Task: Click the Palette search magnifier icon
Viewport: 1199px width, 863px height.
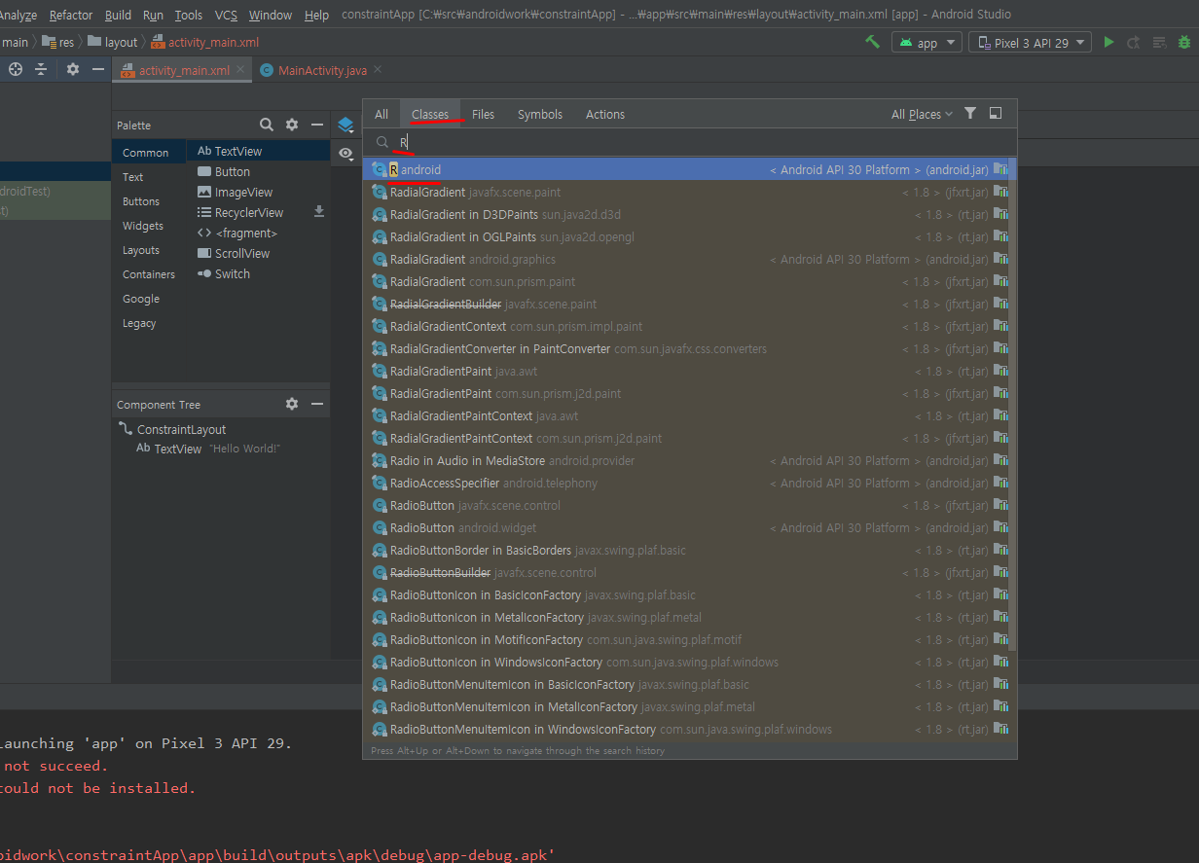Action: tap(267, 125)
